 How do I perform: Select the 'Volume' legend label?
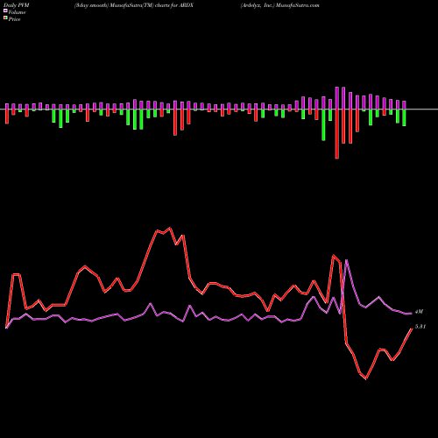click(17, 12)
